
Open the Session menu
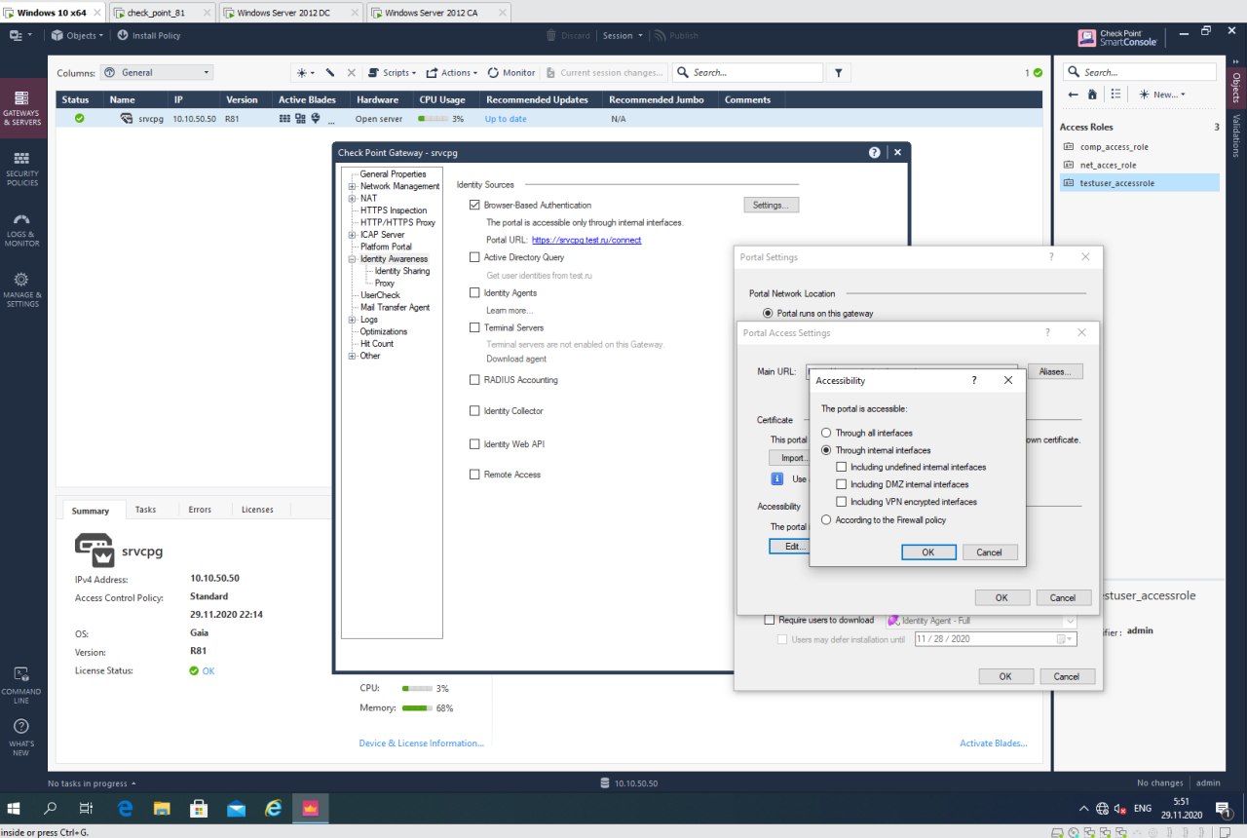tap(623, 35)
